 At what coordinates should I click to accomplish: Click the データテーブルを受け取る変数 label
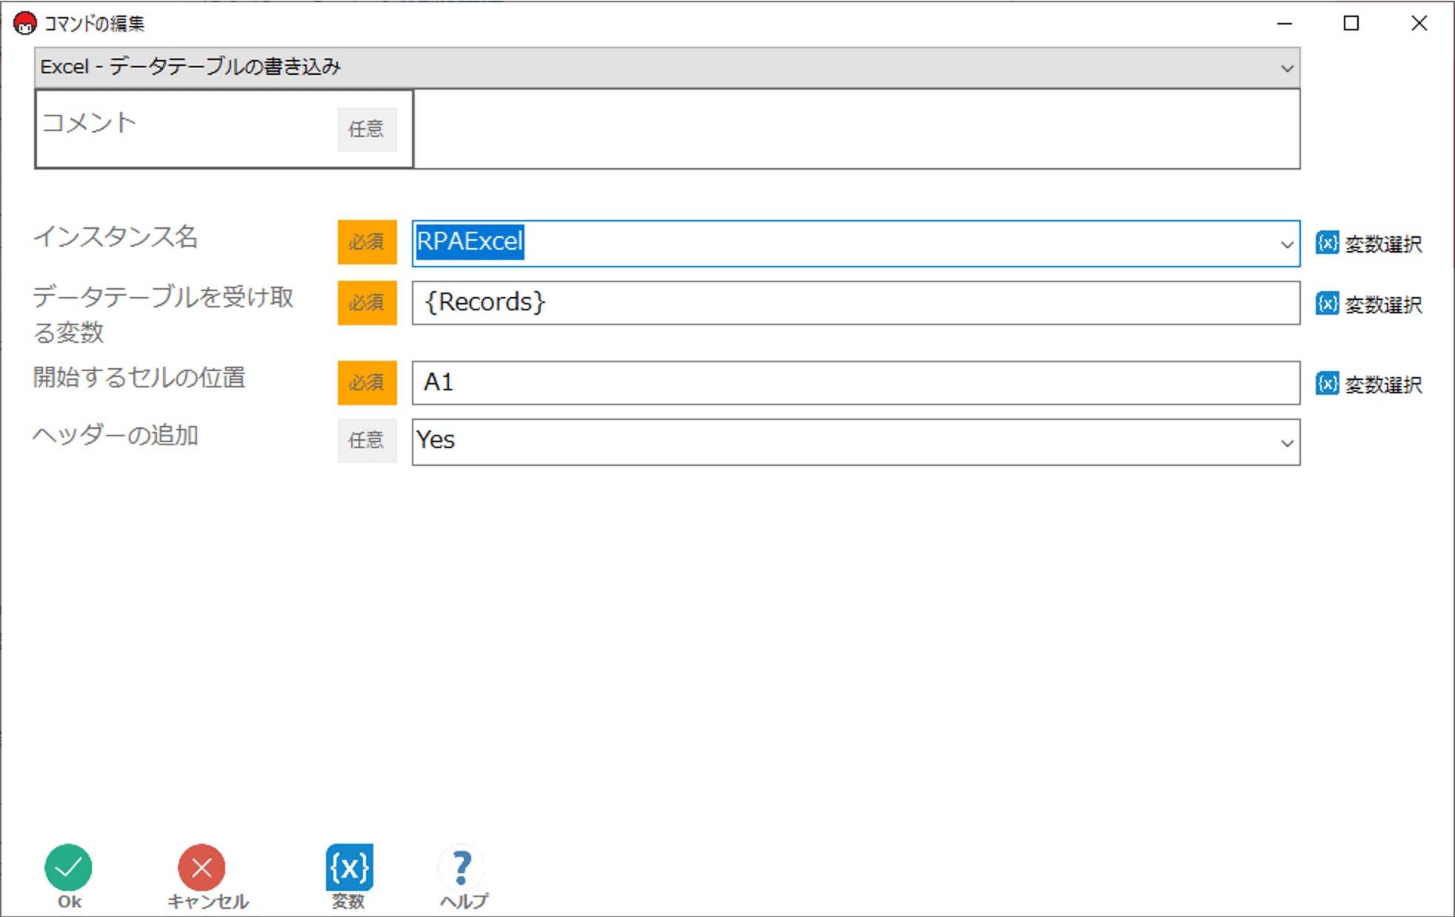[163, 314]
